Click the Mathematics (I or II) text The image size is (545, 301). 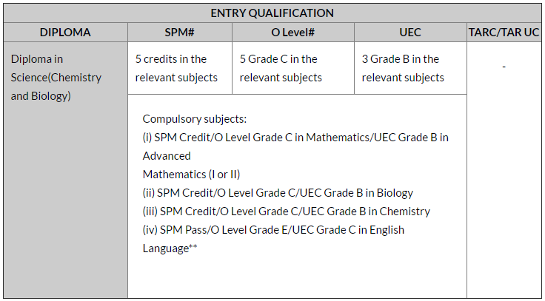(x=191, y=175)
